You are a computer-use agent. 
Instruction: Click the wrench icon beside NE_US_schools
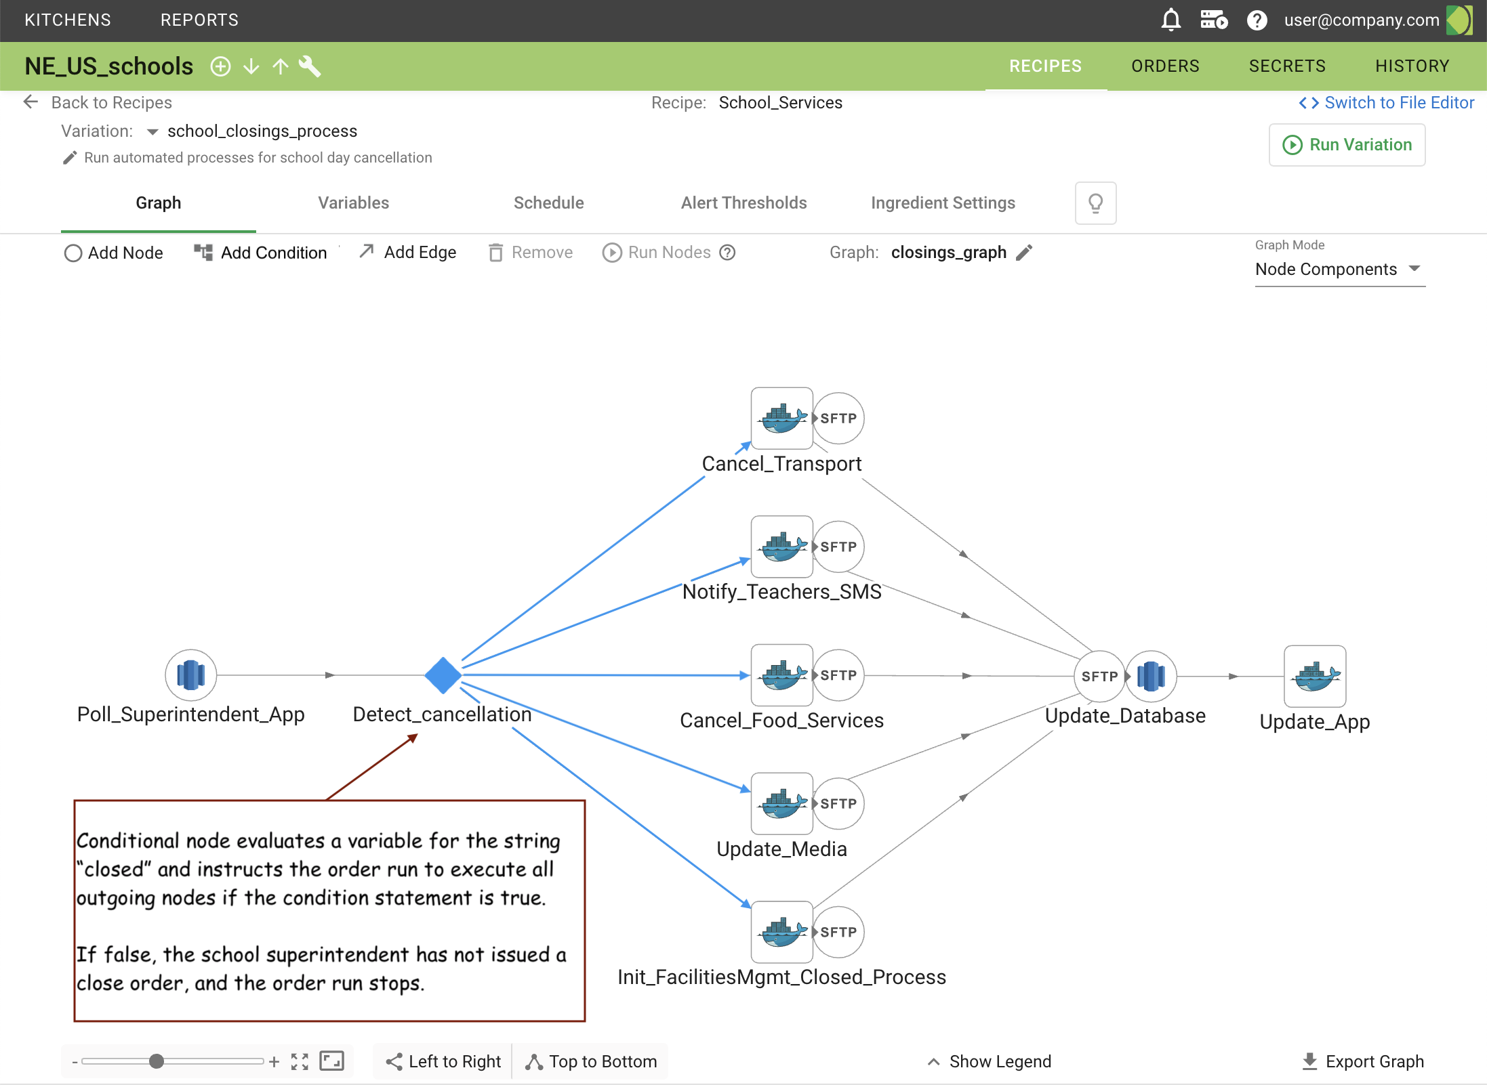pyautogui.click(x=310, y=66)
